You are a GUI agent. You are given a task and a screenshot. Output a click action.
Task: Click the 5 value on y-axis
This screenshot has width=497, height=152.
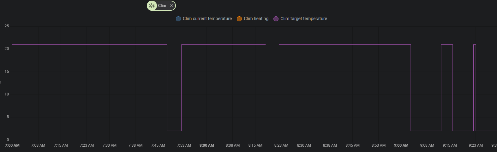(8, 117)
